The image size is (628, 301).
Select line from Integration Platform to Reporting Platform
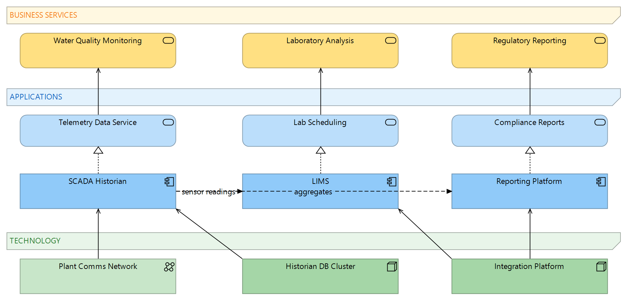coord(530,234)
